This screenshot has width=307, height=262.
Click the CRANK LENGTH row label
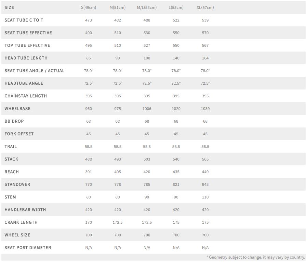pos(21,222)
